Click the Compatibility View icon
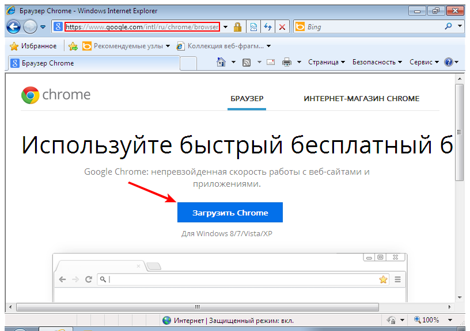Viewport: 470px width, 331px height. coord(253,27)
